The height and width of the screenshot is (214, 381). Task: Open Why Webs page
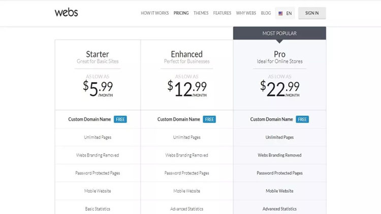pos(246,13)
